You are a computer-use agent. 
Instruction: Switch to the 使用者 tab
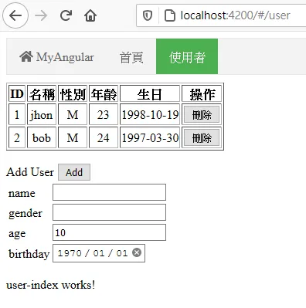pos(187,56)
